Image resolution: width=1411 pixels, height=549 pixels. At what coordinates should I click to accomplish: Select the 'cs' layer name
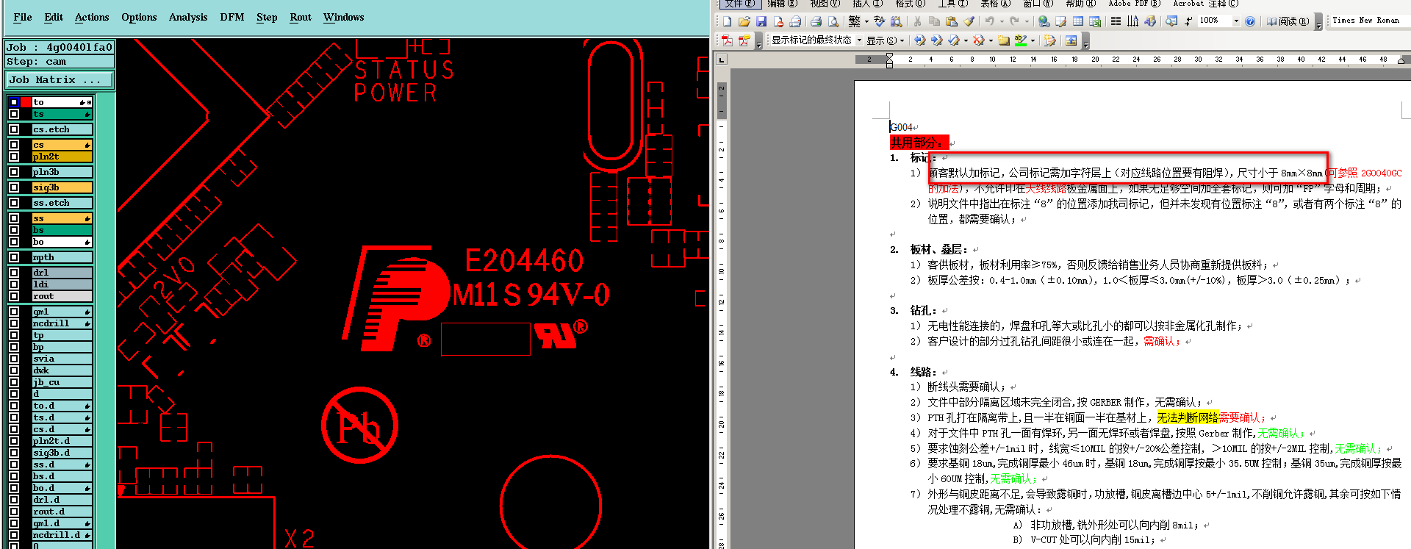click(x=62, y=145)
